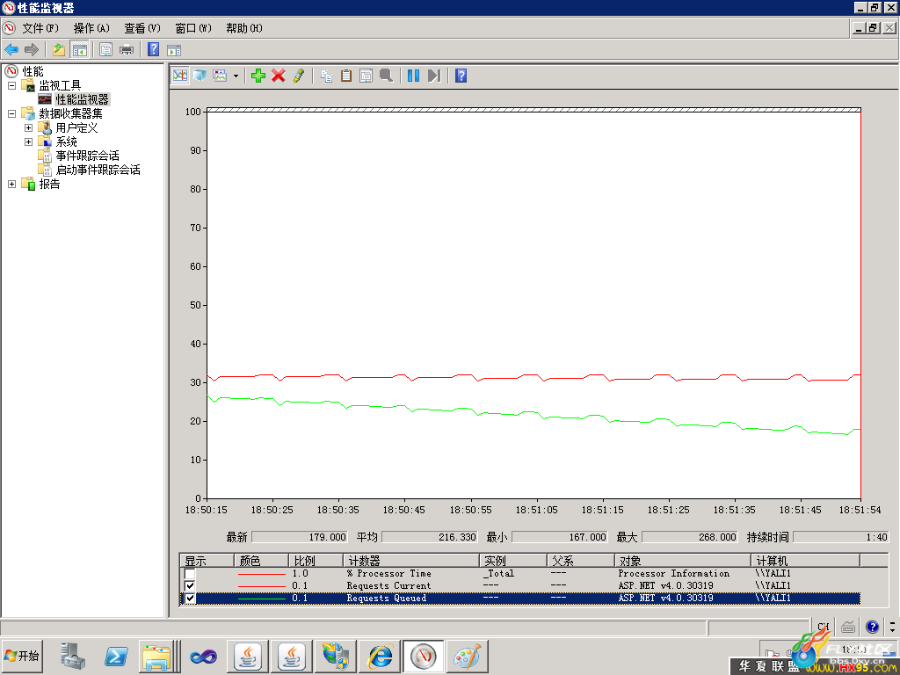The height and width of the screenshot is (675, 900).
Task: Select the Requests Current counter row
Action: coord(519,585)
